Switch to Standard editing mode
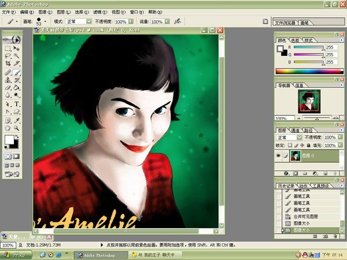Screen dimensions: 347x260 tap(8, 157)
